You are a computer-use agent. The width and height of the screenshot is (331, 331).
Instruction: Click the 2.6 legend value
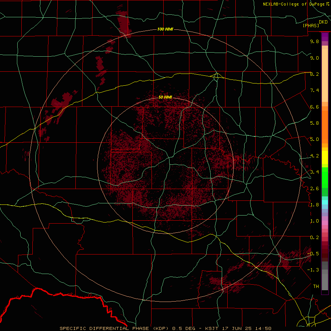click(x=314, y=189)
